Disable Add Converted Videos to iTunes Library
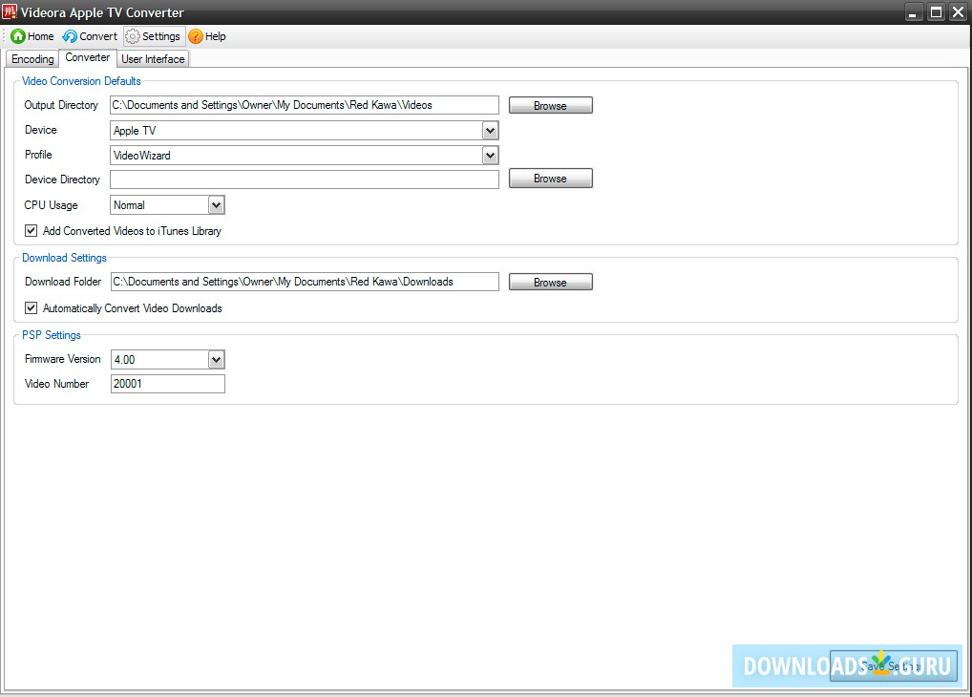This screenshot has width=972, height=697. click(x=31, y=230)
